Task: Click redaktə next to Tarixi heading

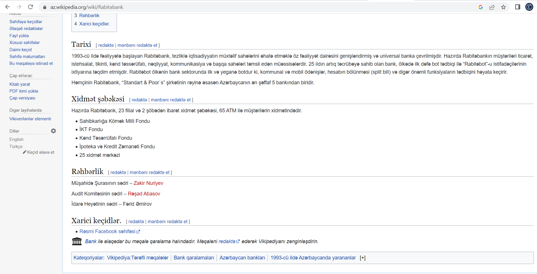Action: pos(106,45)
